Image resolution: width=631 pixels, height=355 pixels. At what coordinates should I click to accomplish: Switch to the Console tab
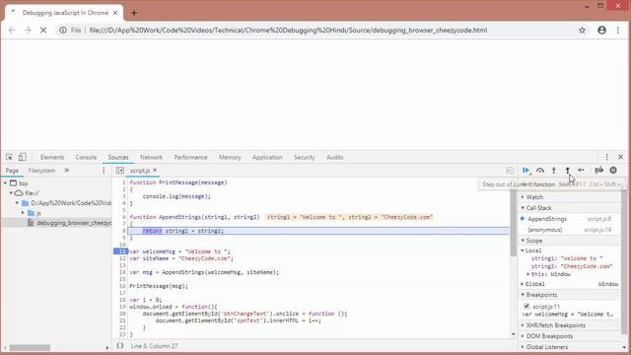86,157
